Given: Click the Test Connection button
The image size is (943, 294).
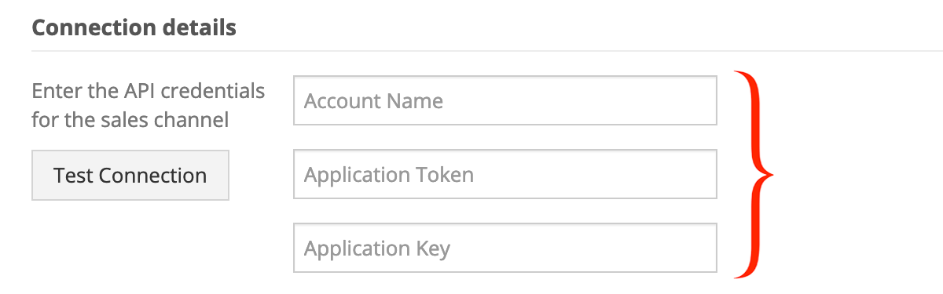Looking at the screenshot, I should (x=130, y=175).
